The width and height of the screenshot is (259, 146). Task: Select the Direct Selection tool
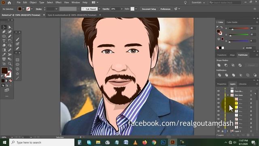click(10, 27)
